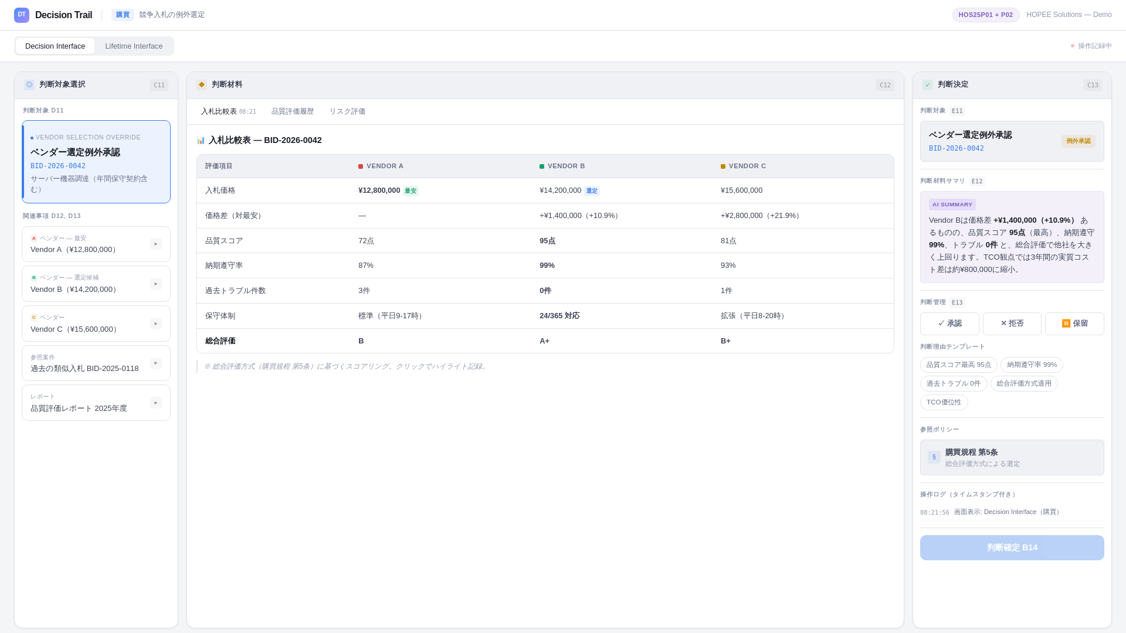Click the 保留 hold button
Image resolution: width=1126 pixels, height=633 pixels.
[1074, 324]
